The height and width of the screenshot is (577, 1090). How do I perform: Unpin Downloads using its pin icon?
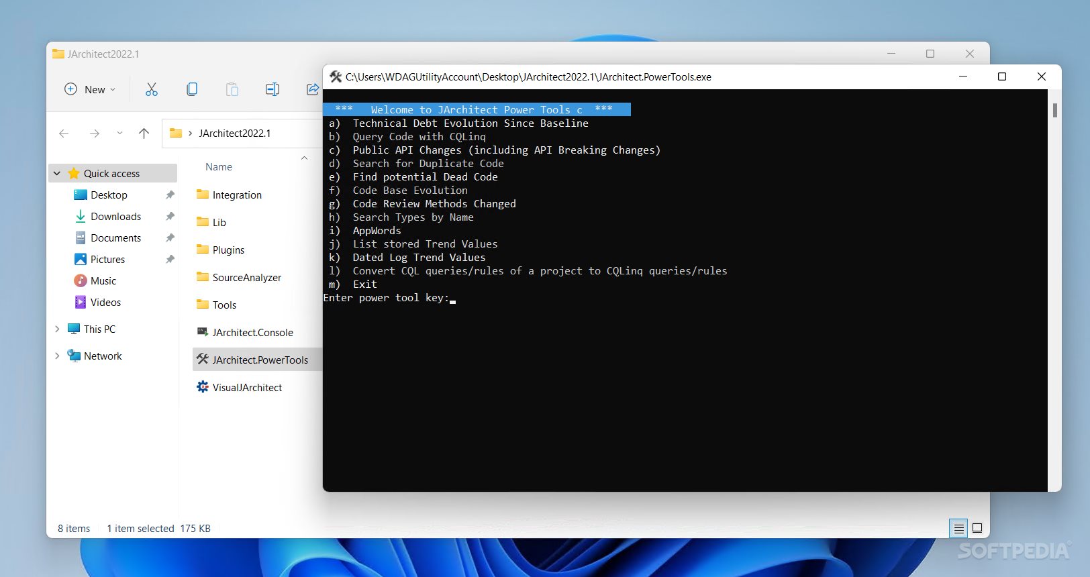pos(170,216)
